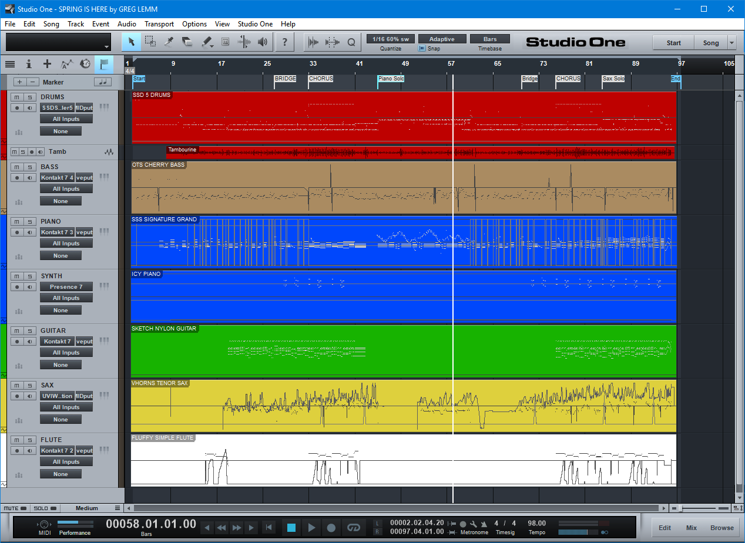Screen dimensions: 745x543
Task: Click the record button in transport
Action: tap(331, 528)
